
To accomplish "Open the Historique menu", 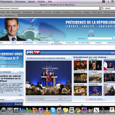I will click(x=20, y=1).
